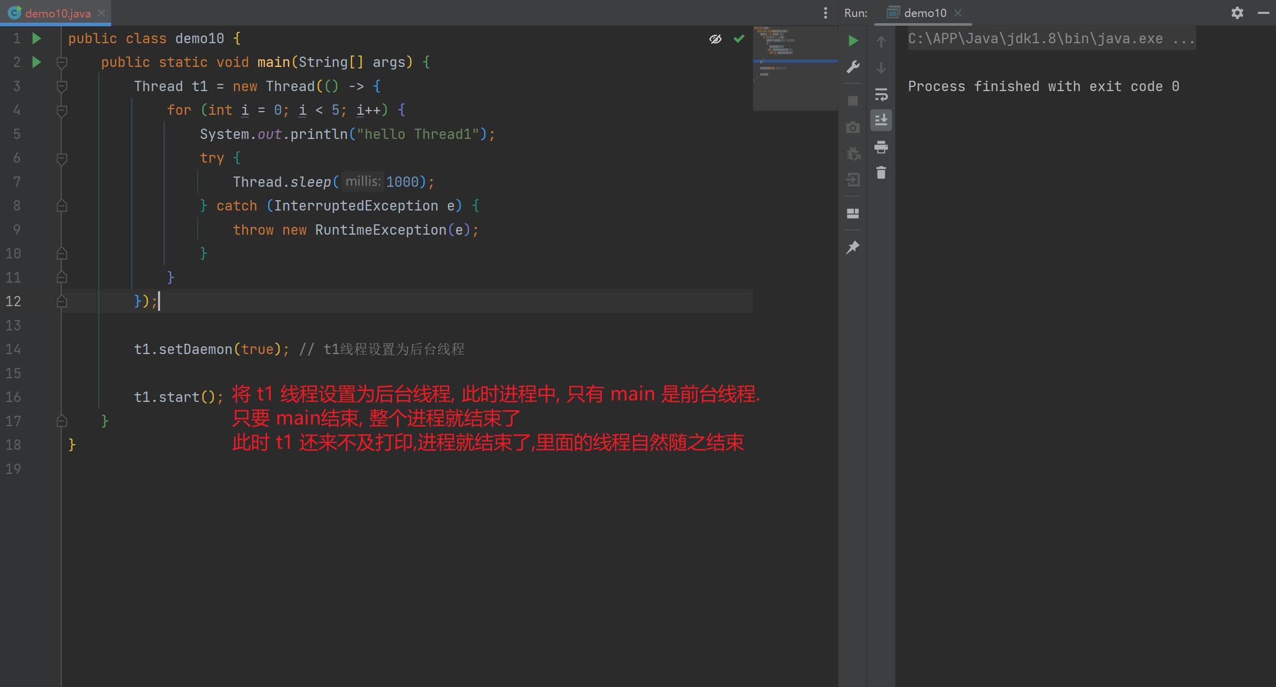Restore layout icon in Run toolbar

coord(853,214)
